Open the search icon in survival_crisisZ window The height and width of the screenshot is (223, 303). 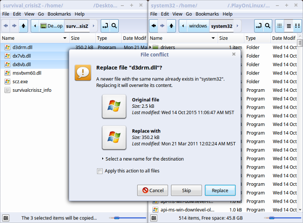(x=114, y=26)
